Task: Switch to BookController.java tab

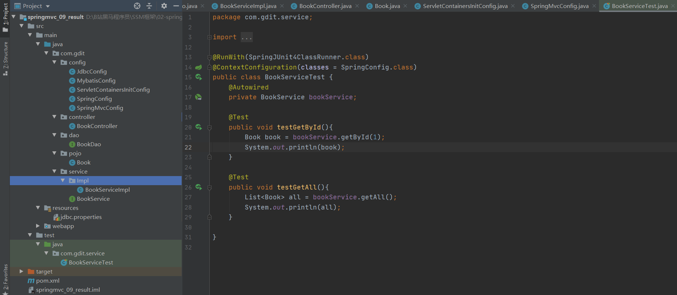Action: [325, 6]
